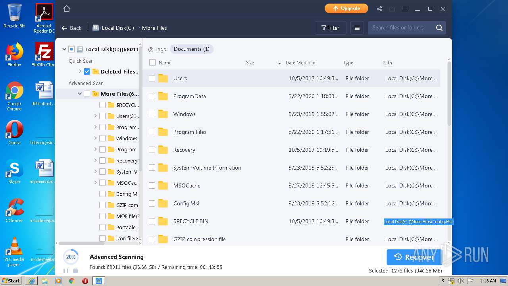This screenshot has width=508, height=286.
Task: Expand the System V.. tree node
Action: (95, 172)
